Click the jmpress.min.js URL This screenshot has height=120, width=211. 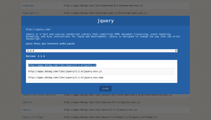coord(102,102)
